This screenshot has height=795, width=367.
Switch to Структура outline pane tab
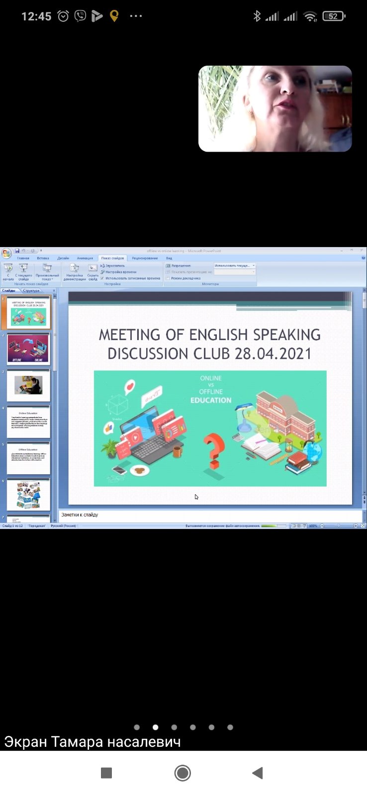pos(31,290)
